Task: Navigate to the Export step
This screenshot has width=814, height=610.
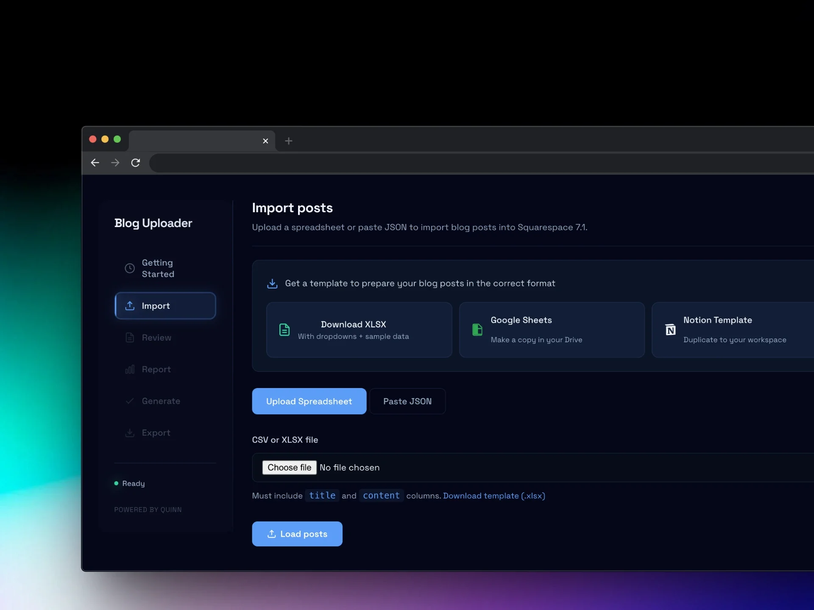Action: point(156,433)
